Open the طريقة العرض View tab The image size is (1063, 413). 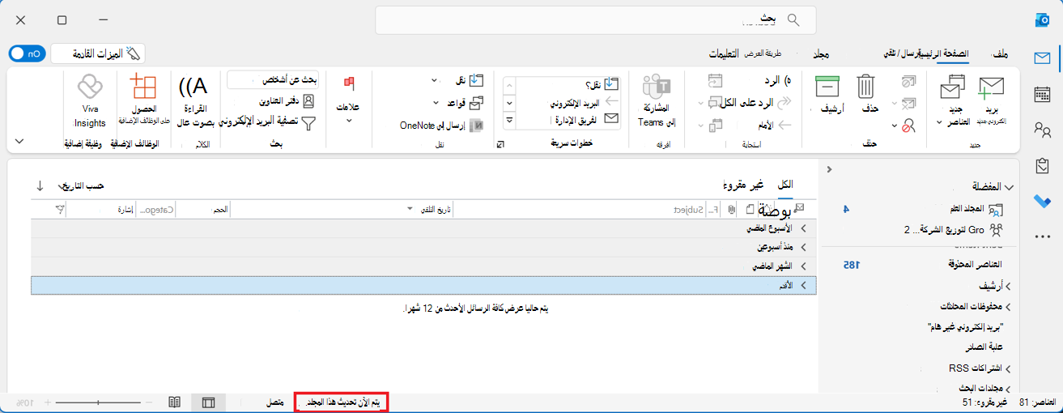(x=763, y=53)
